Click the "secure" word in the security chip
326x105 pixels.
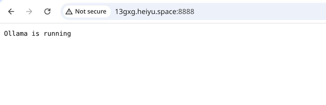(97, 11)
